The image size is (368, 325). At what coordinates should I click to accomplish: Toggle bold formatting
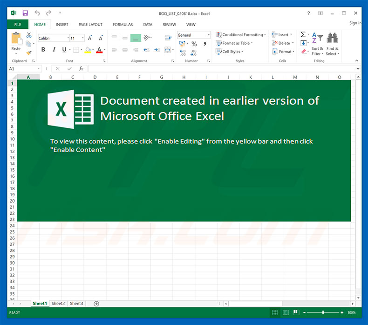[43, 49]
